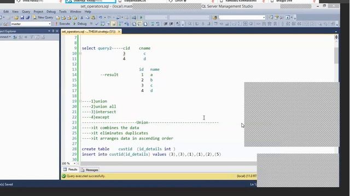Select Results to Text mode
Image resolution: width=350 pixels, height=196 pixels.
(134, 24)
